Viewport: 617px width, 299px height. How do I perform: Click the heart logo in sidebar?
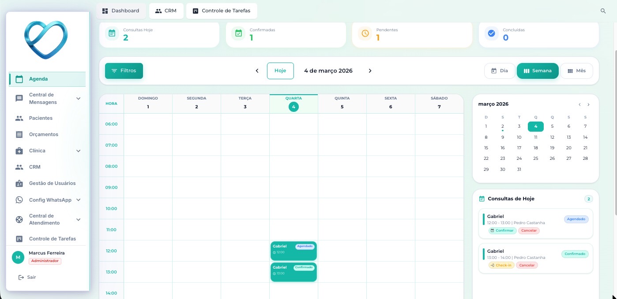pyautogui.click(x=46, y=40)
